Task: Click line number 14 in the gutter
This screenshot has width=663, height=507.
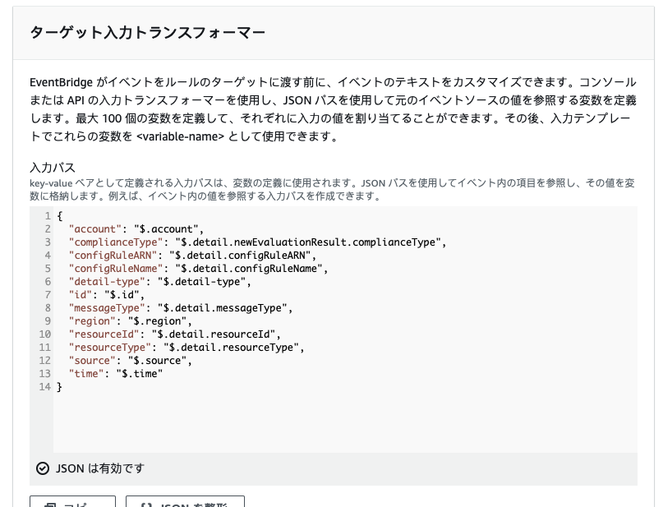Action: click(x=45, y=386)
